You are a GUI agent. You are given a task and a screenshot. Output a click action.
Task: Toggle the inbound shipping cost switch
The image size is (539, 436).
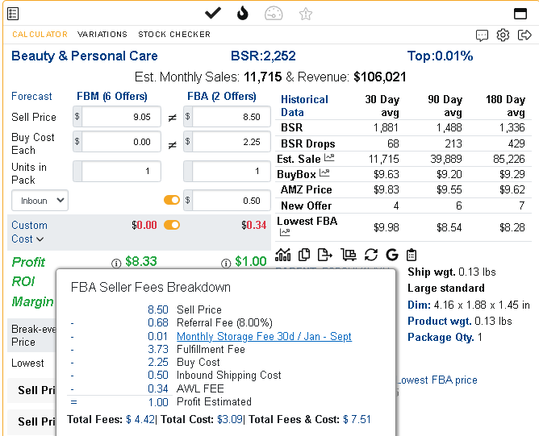(172, 200)
